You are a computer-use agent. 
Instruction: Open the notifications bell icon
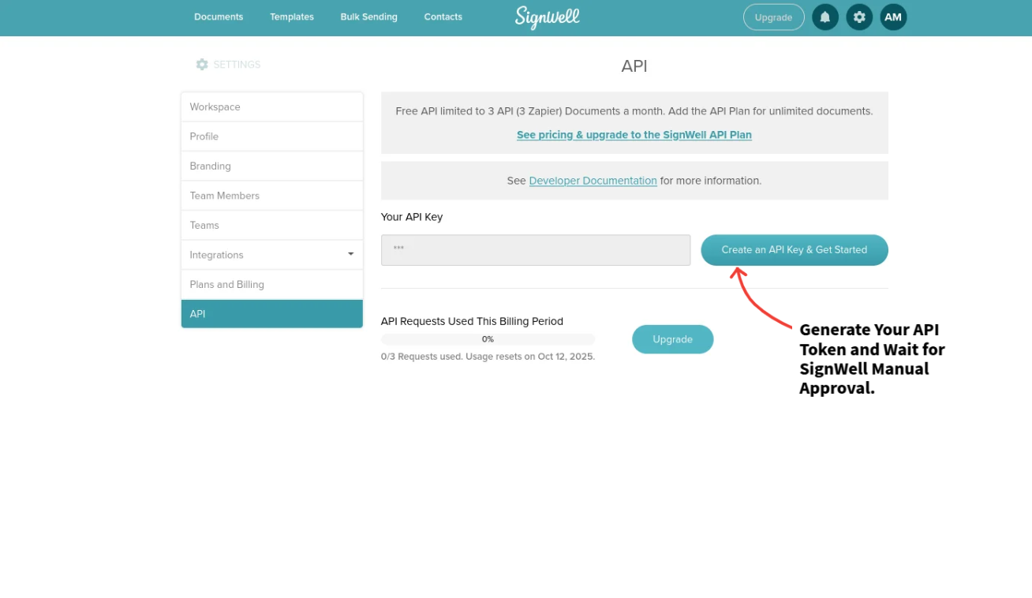click(x=824, y=17)
